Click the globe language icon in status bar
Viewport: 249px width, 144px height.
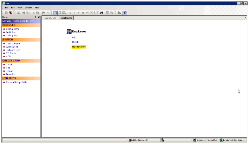tap(221, 140)
